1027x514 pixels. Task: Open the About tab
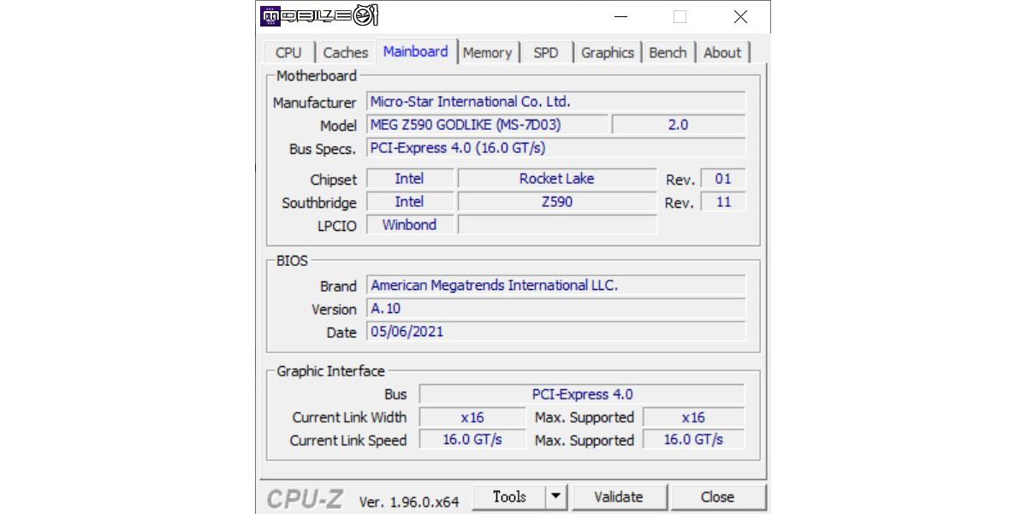pyautogui.click(x=722, y=52)
